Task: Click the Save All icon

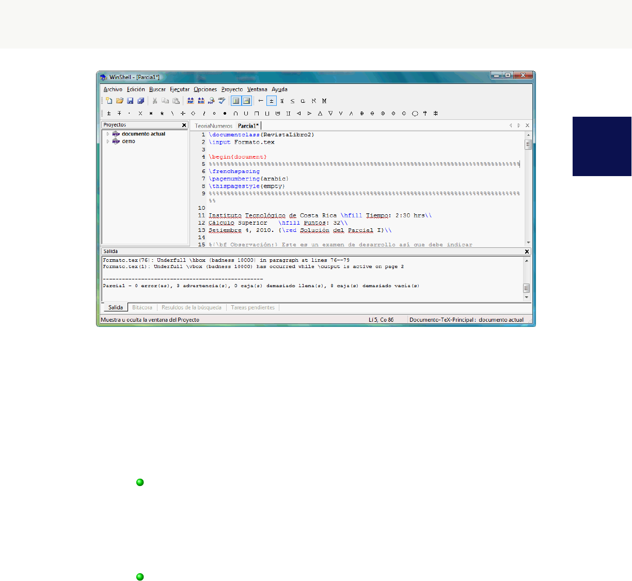Action: [x=140, y=101]
